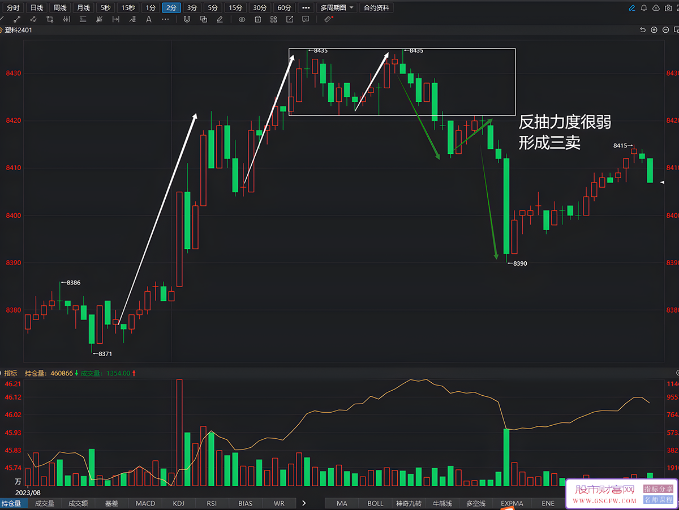Toggle drawings visibility with eye icon
The width and height of the screenshot is (679, 510).
click(x=242, y=19)
